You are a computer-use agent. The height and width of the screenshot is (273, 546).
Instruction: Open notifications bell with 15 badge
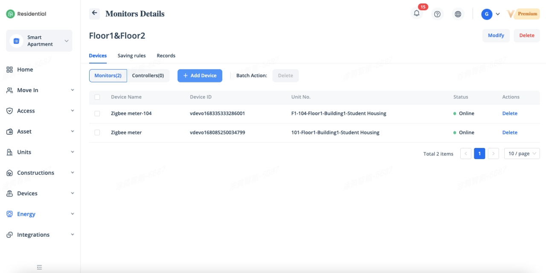pos(417,14)
